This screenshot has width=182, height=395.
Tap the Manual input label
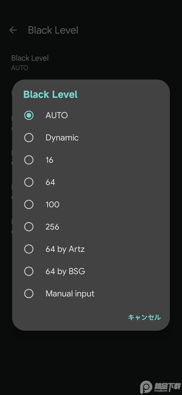click(70, 294)
